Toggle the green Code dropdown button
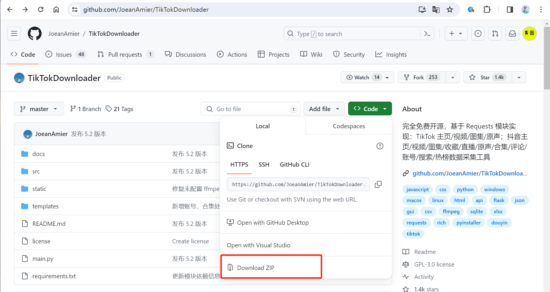The height and width of the screenshot is (292, 550). [370, 109]
